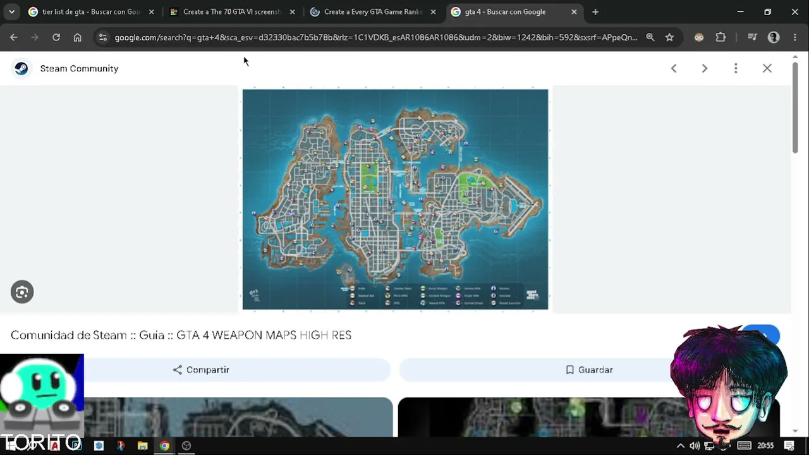Reload the current page
The image size is (809, 455).
(x=56, y=37)
